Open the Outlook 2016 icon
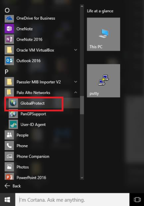The height and width of the screenshot is (206, 144). click(9, 61)
